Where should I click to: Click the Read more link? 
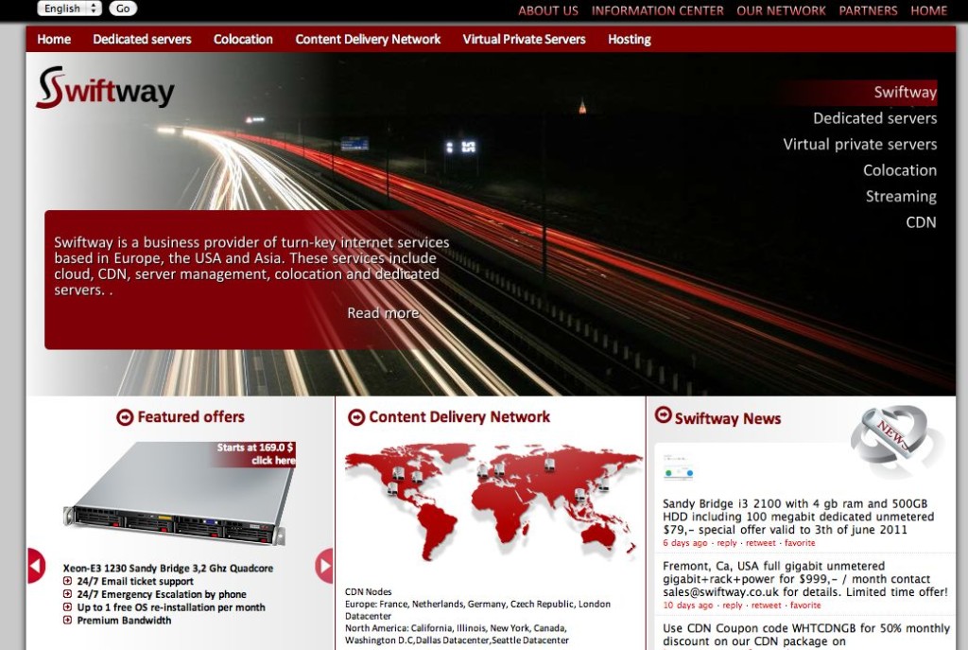[383, 313]
